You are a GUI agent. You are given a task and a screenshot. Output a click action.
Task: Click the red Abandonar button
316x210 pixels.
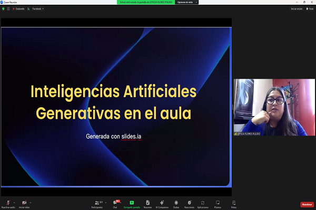307,204
